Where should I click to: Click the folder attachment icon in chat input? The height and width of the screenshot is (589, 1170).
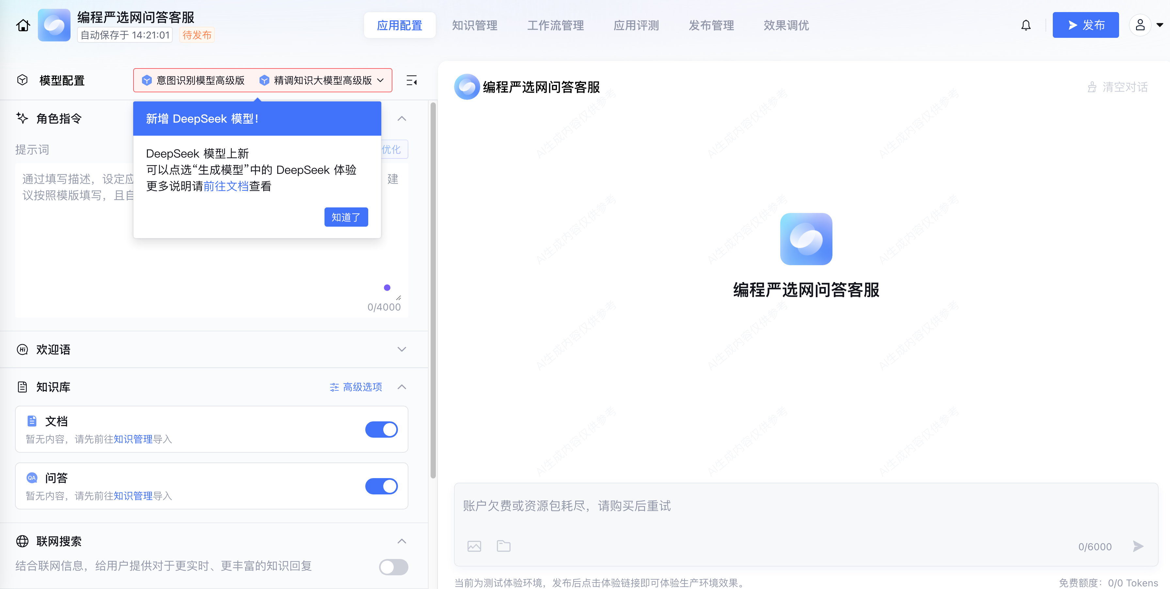[x=503, y=546]
